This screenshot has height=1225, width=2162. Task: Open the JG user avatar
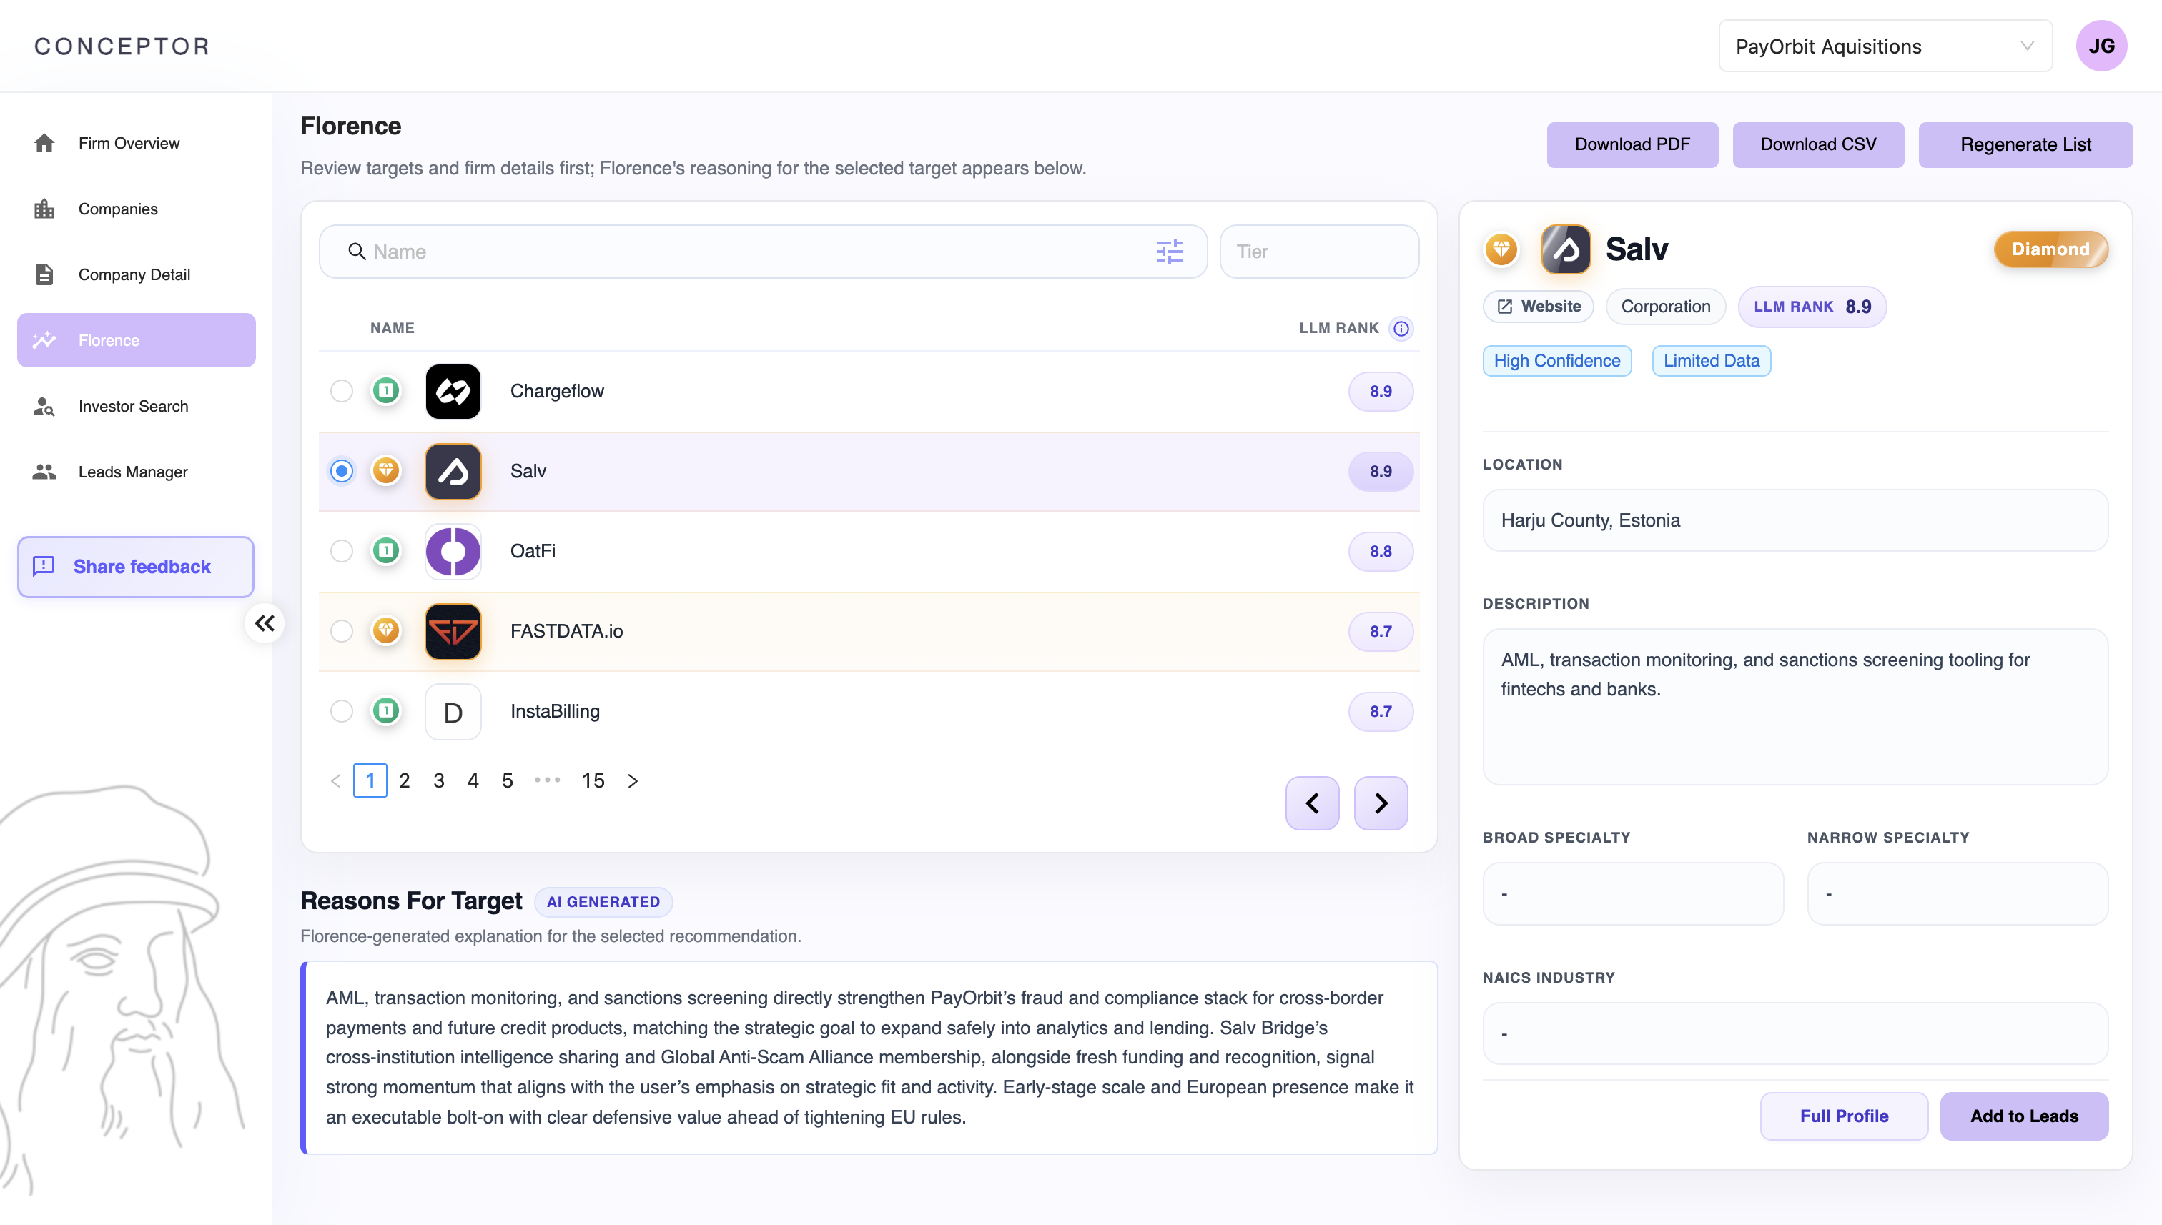tap(2101, 46)
